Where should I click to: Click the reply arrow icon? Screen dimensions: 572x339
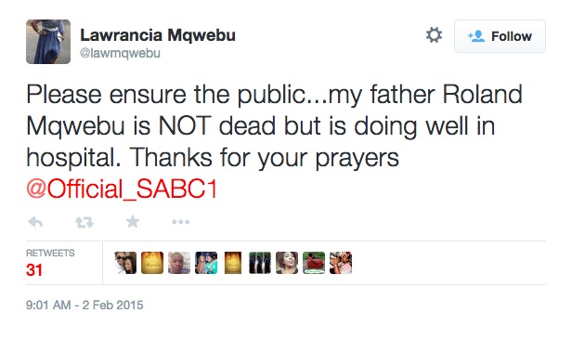click(x=35, y=221)
